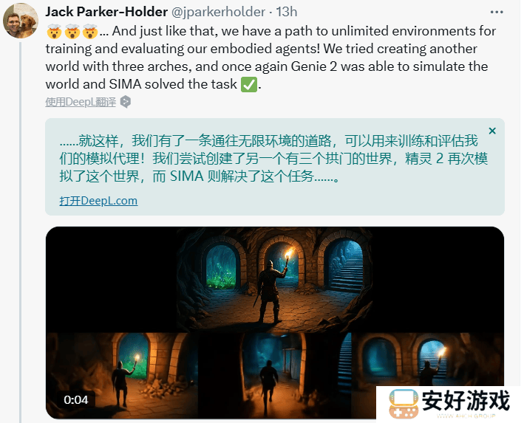
Task: Click the @jparkerholder handle
Action: (x=218, y=12)
